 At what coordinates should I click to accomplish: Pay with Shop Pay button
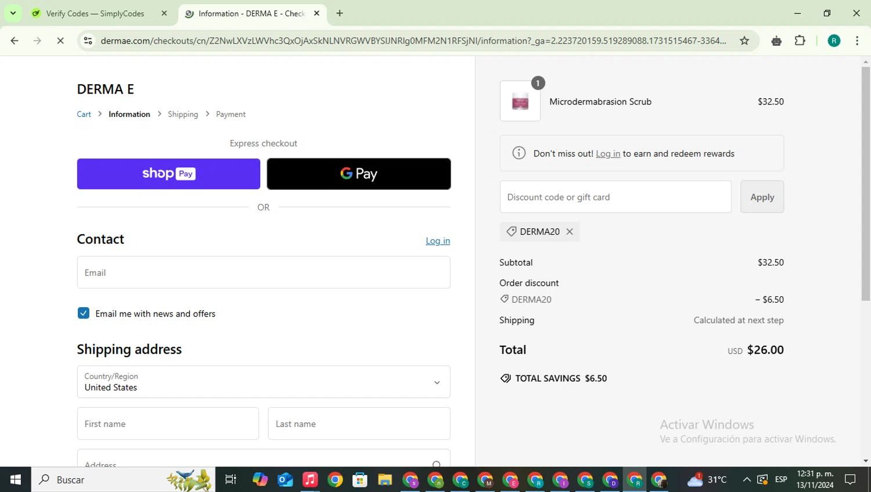pyautogui.click(x=168, y=174)
